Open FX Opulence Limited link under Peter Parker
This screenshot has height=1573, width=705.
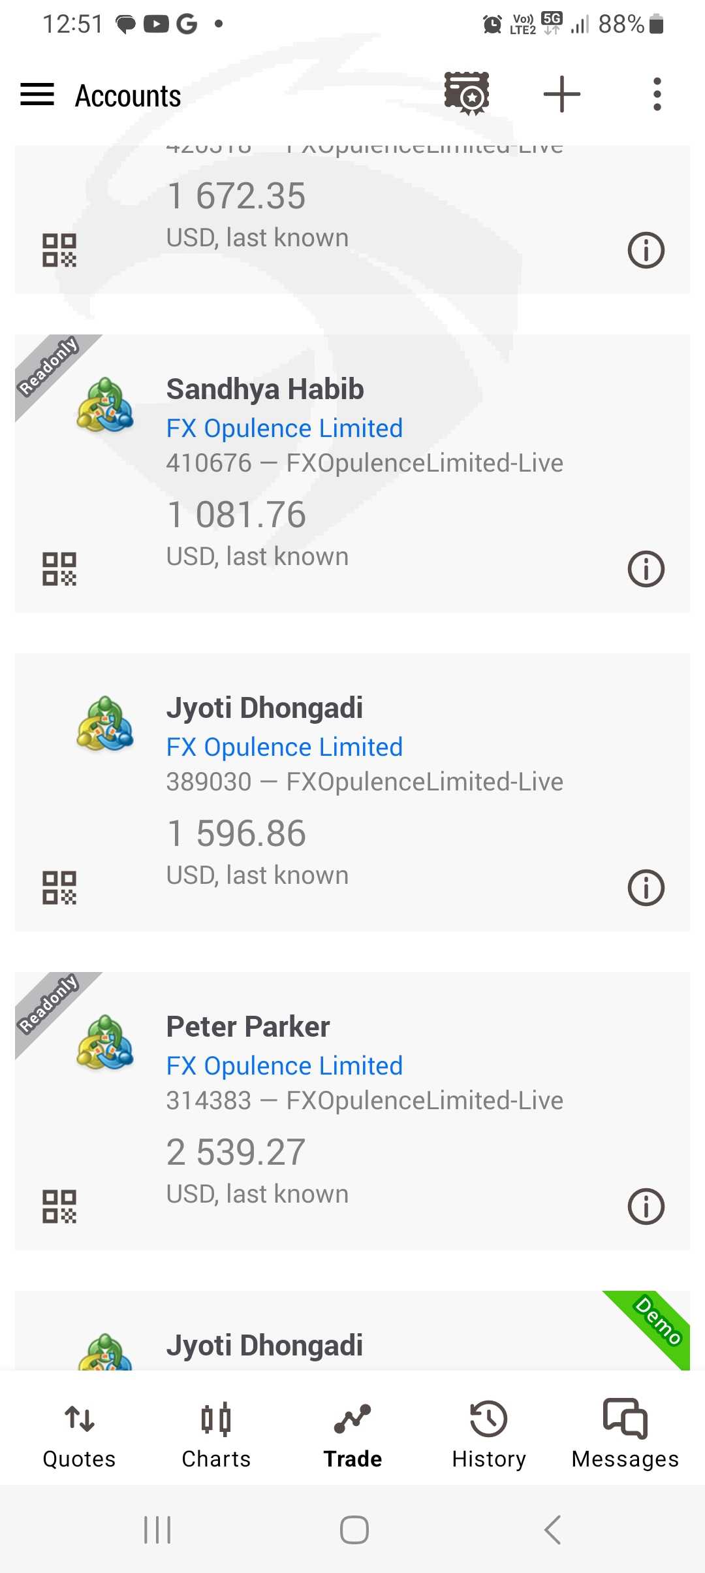tap(285, 1066)
